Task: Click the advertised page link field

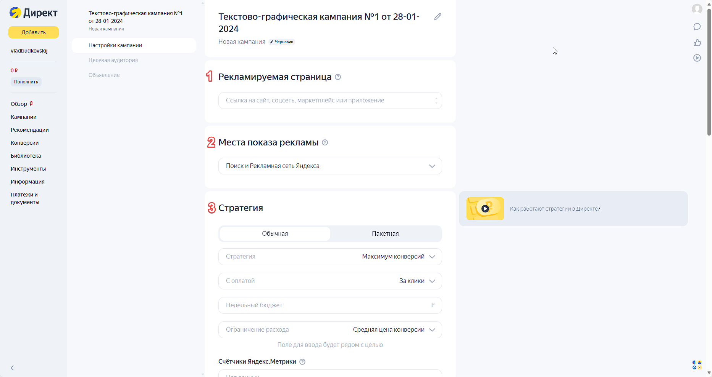Action: [x=330, y=101]
